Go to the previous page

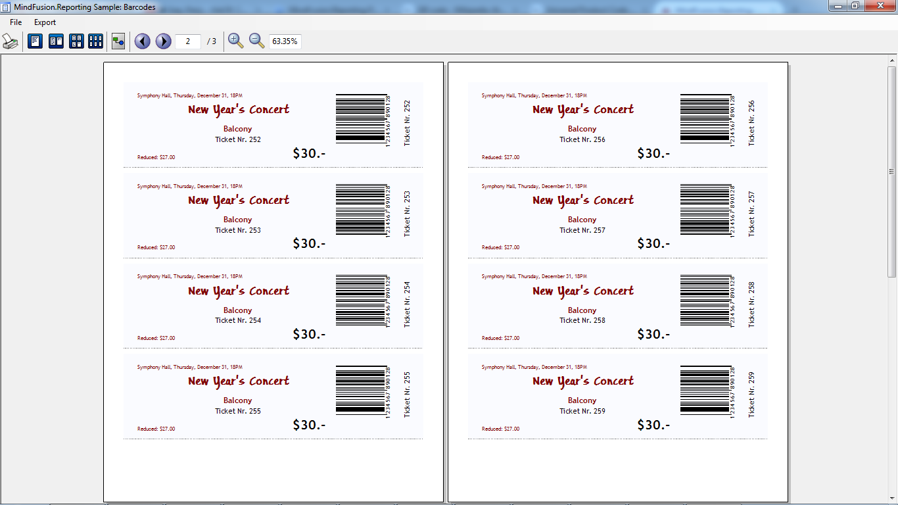[x=142, y=41]
